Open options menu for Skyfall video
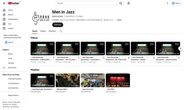Viewport: 184px width, 110px height. [154, 58]
